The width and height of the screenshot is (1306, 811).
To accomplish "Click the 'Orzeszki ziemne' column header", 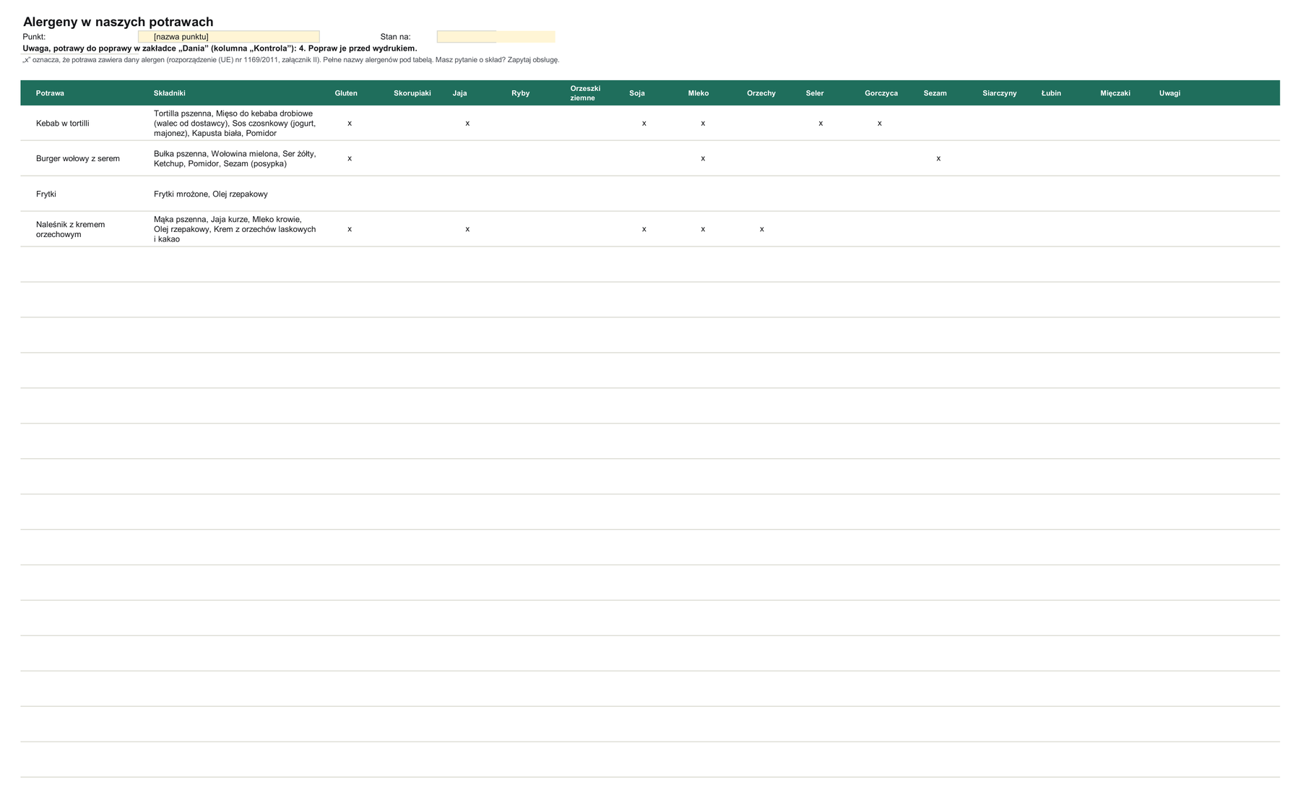I will tap(585, 93).
